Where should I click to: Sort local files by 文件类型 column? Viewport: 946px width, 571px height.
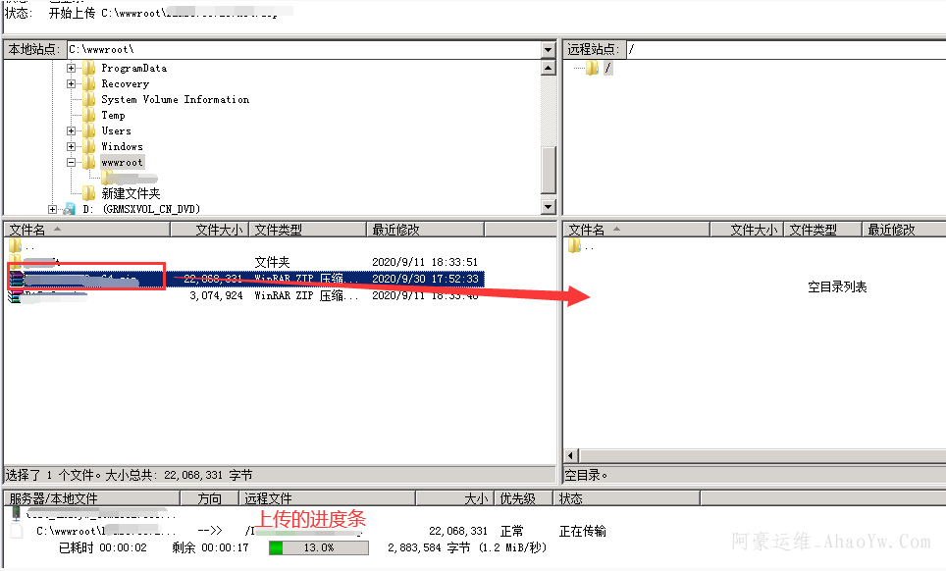pos(308,230)
